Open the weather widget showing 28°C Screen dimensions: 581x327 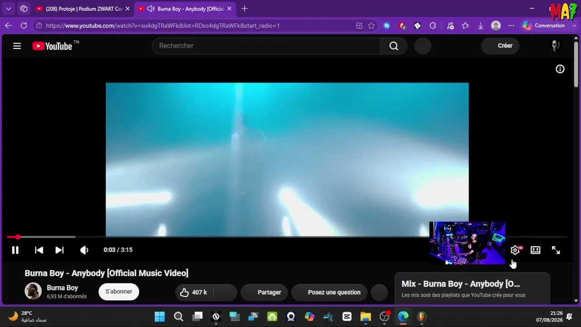coord(28,317)
